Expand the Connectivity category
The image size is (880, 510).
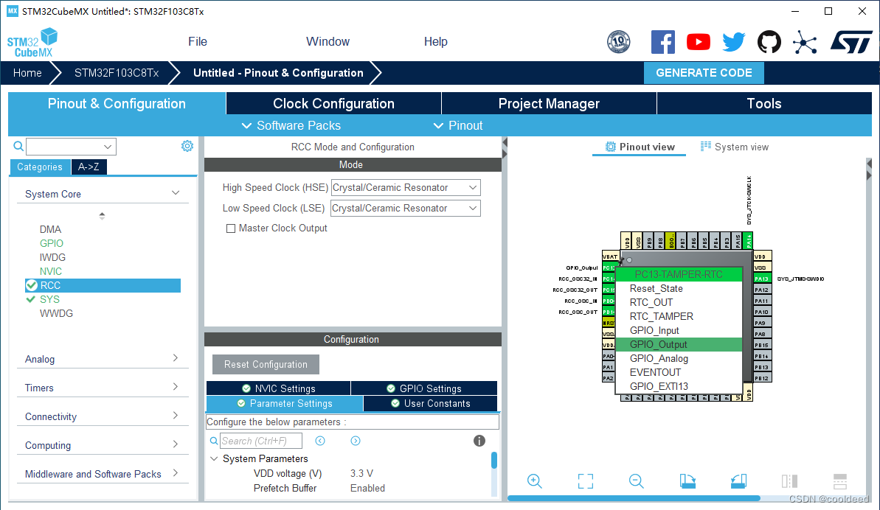(176, 415)
